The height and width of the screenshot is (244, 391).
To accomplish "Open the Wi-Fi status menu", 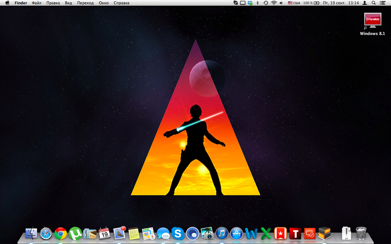I will pyautogui.click(x=274, y=3).
